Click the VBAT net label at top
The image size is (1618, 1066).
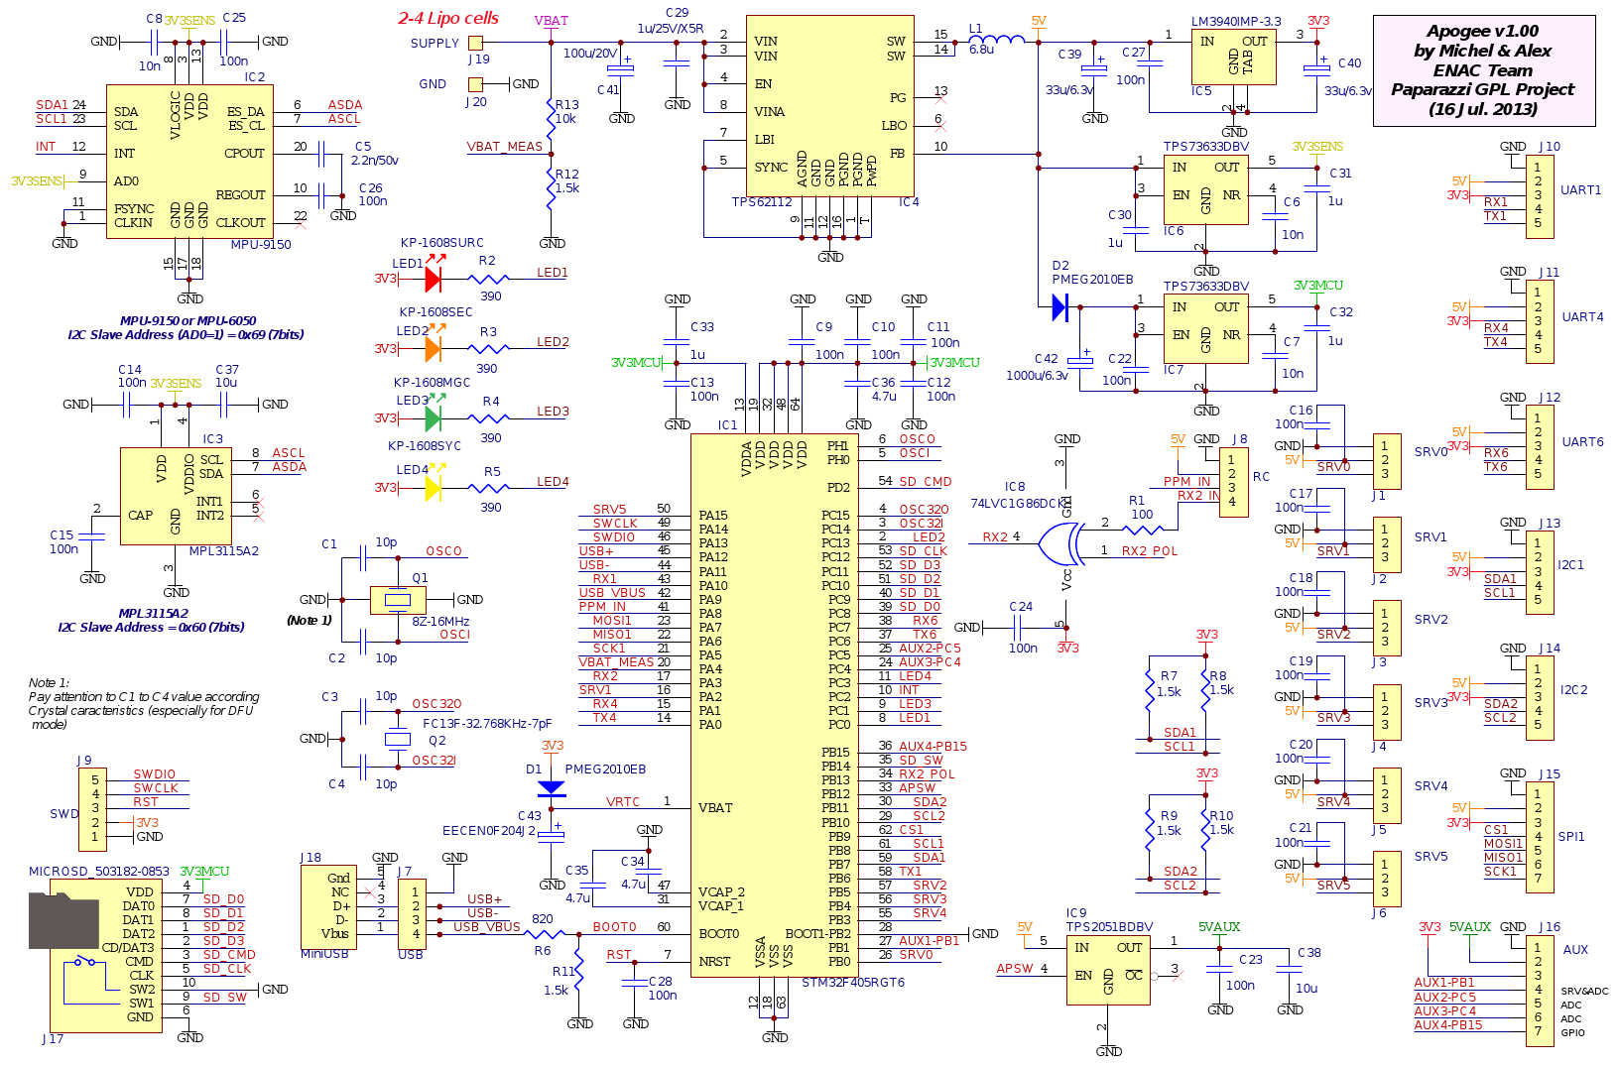coord(552,20)
